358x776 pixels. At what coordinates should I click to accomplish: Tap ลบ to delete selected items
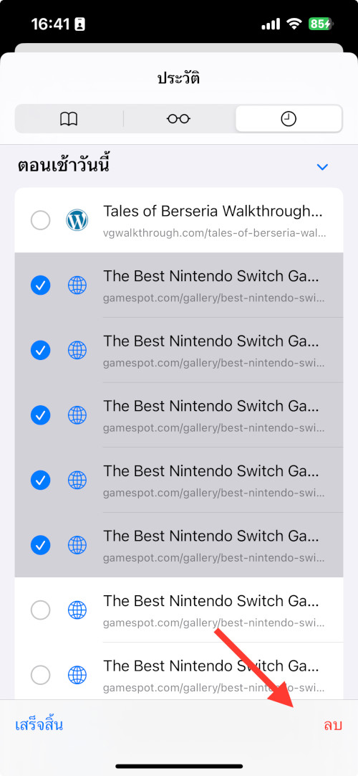point(333,725)
